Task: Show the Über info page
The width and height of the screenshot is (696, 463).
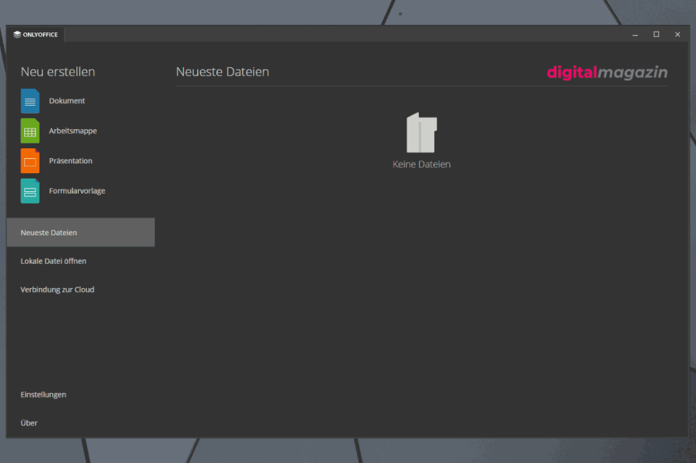Action: (29, 423)
